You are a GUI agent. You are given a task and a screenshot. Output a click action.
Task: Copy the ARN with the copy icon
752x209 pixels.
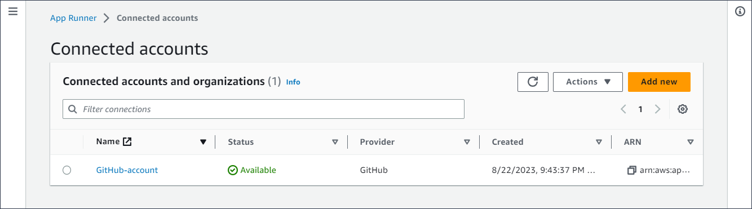point(631,170)
